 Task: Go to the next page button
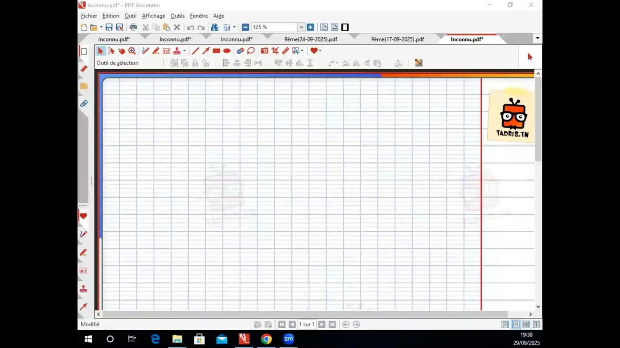point(322,324)
